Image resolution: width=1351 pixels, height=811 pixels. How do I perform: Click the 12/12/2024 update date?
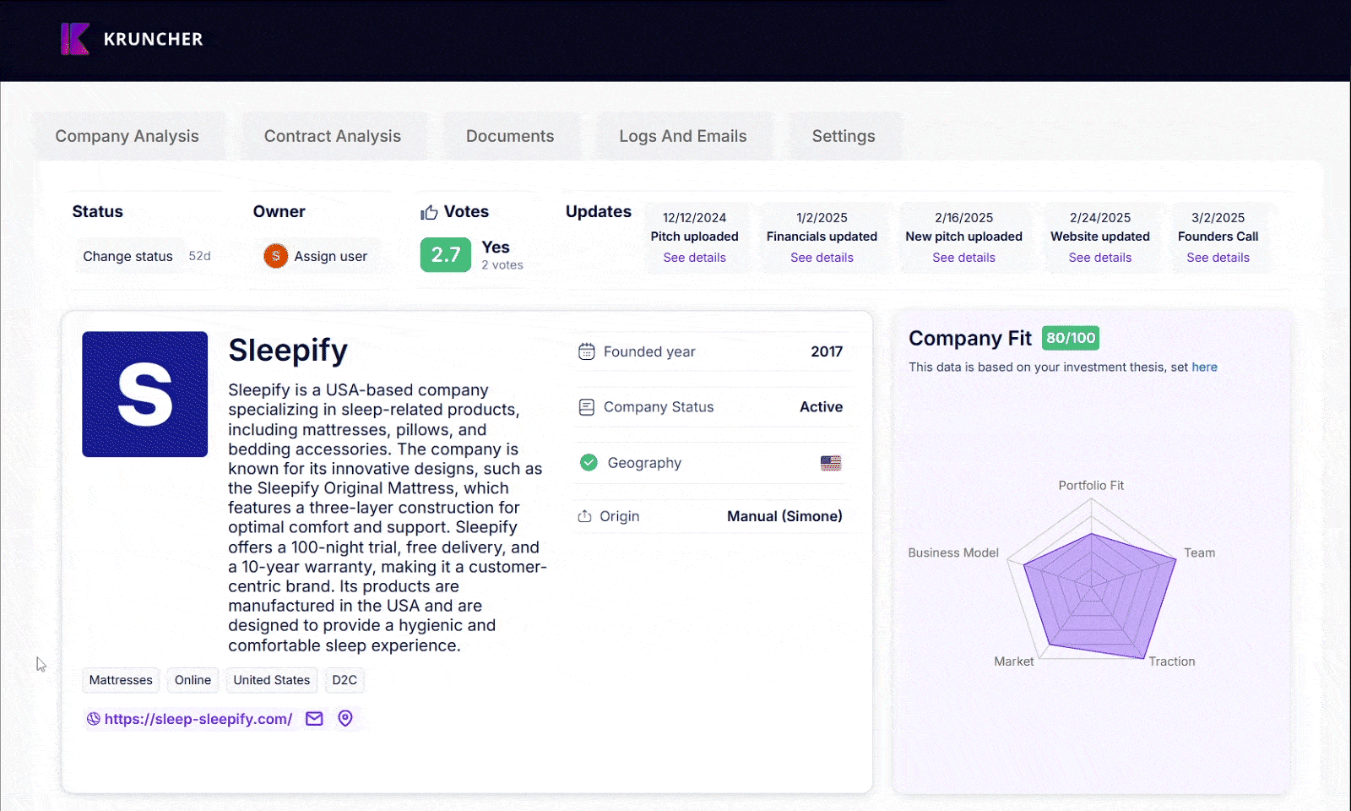[x=694, y=218]
